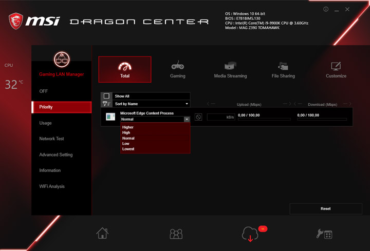Image resolution: width=370 pixels, height=251 pixels.
Task: Open WiFi Analysis
Action: click(x=52, y=186)
